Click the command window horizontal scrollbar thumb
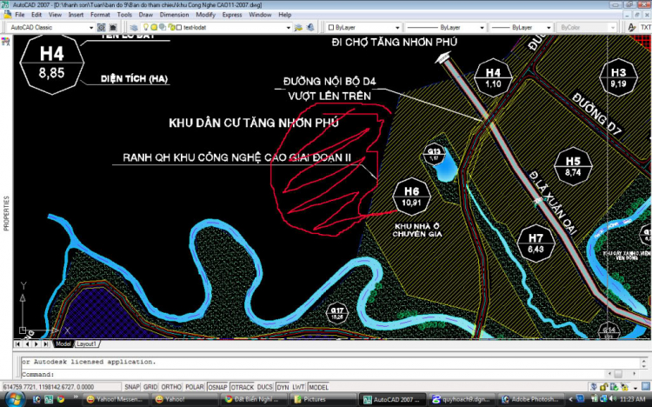Image resolution: width=652 pixels, height=407 pixels. tap(618, 374)
